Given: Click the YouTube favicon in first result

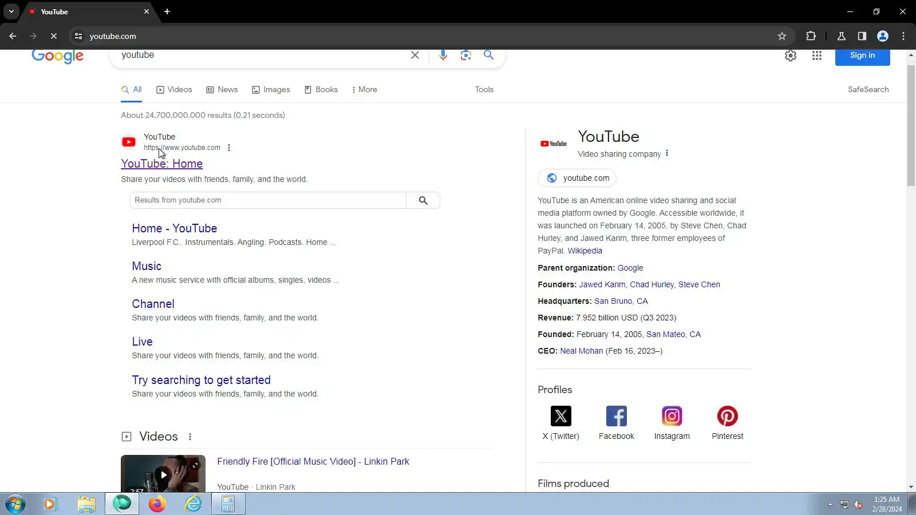Looking at the screenshot, I should point(129,142).
